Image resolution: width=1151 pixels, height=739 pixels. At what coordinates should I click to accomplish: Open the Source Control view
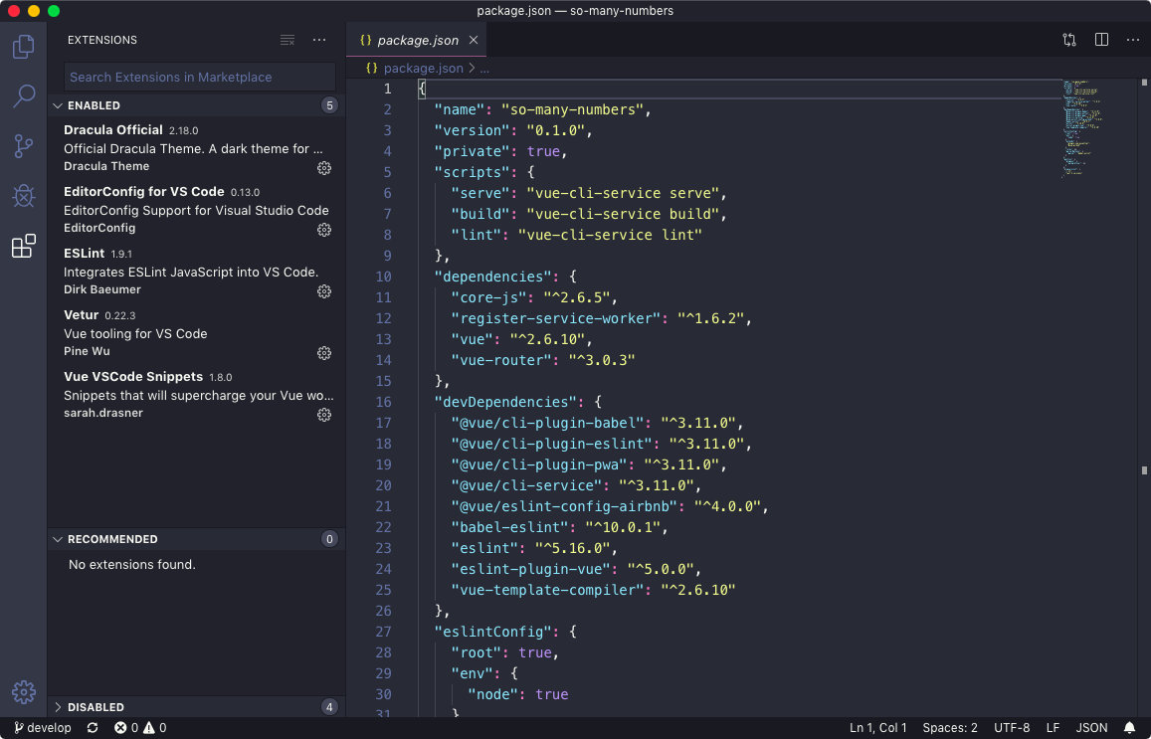pyautogui.click(x=24, y=146)
